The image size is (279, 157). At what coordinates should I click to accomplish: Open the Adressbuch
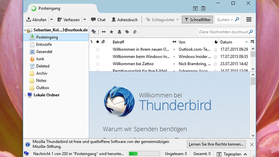click(x=125, y=20)
